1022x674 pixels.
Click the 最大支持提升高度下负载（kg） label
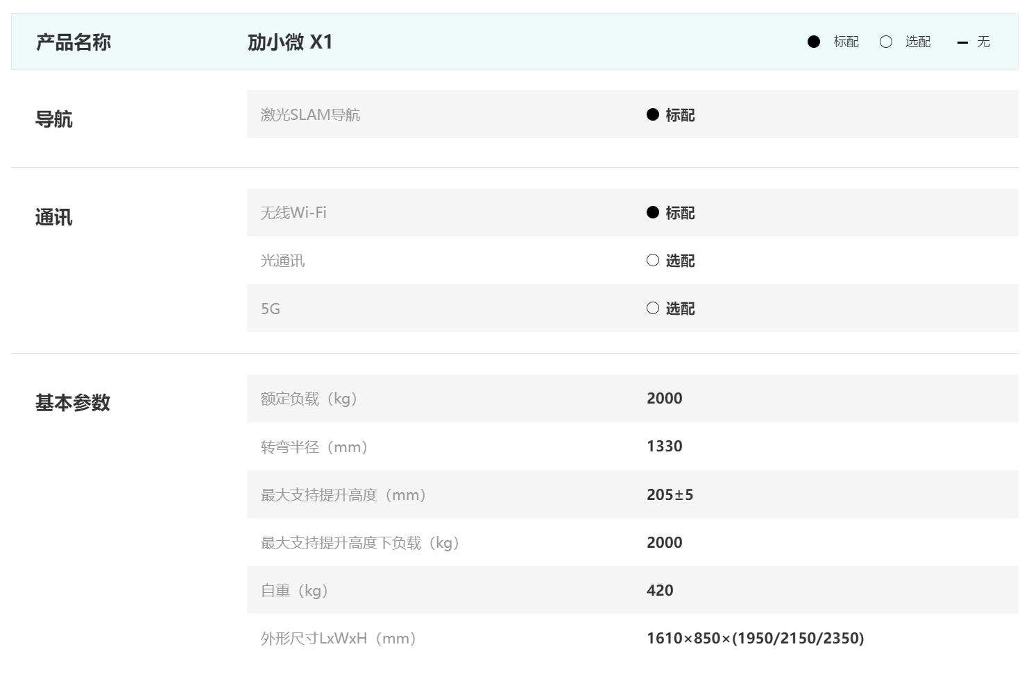[361, 542]
